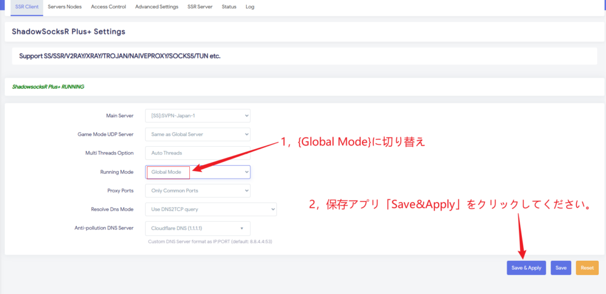The width and height of the screenshot is (606, 294).
Task: Click the green ShadowsocksR Plus+ RUNNING status text
Action: pyautogui.click(x=48, y=86)
